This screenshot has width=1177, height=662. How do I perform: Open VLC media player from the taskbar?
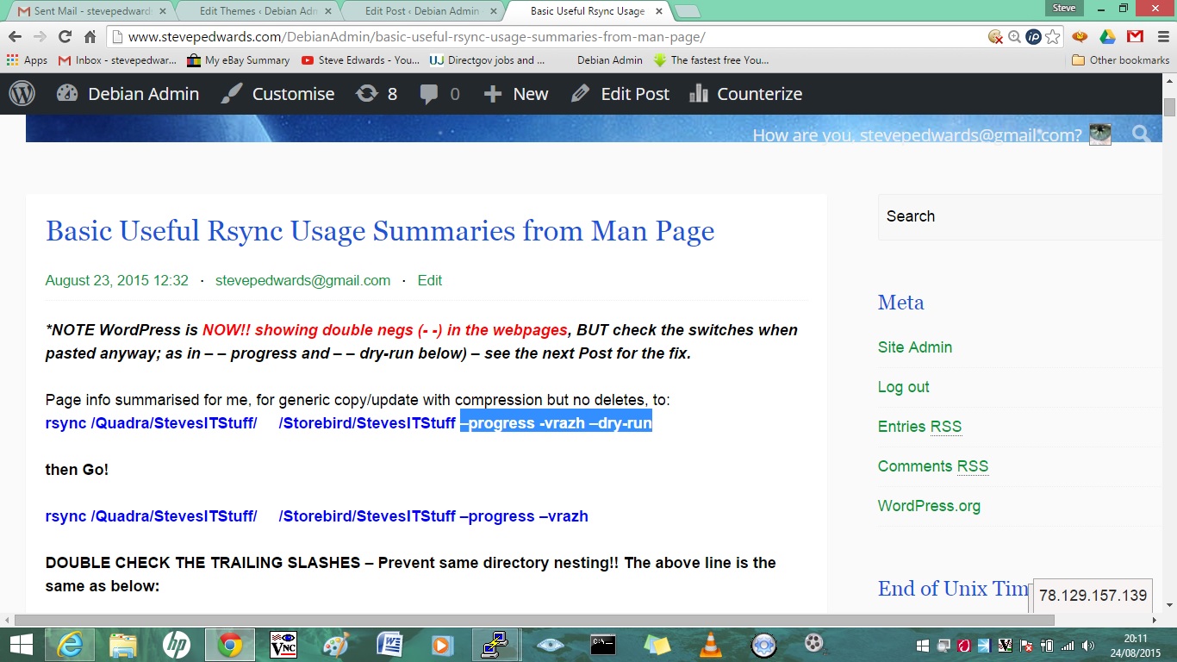tap(710, 645)
